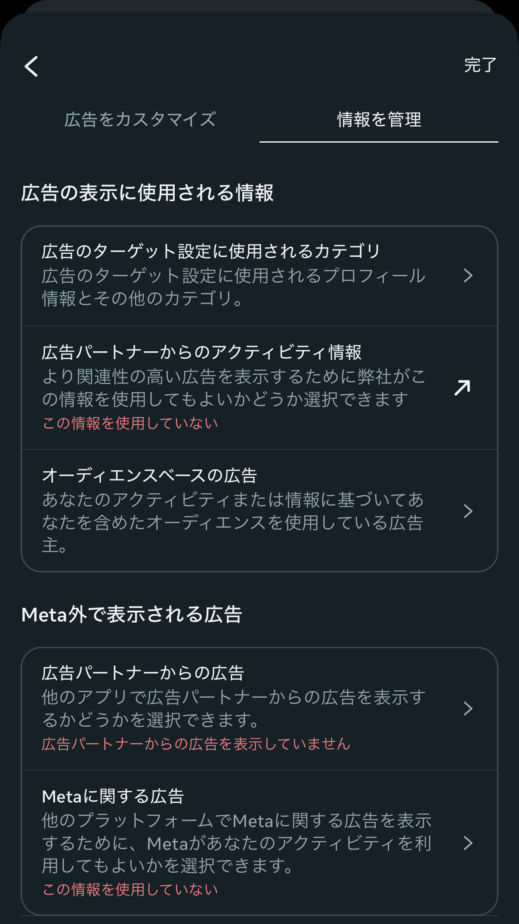Open 広告のターゲット設定に使用されるカテゴリ chevron
The image size is (519, 924).
click(468, 275)
